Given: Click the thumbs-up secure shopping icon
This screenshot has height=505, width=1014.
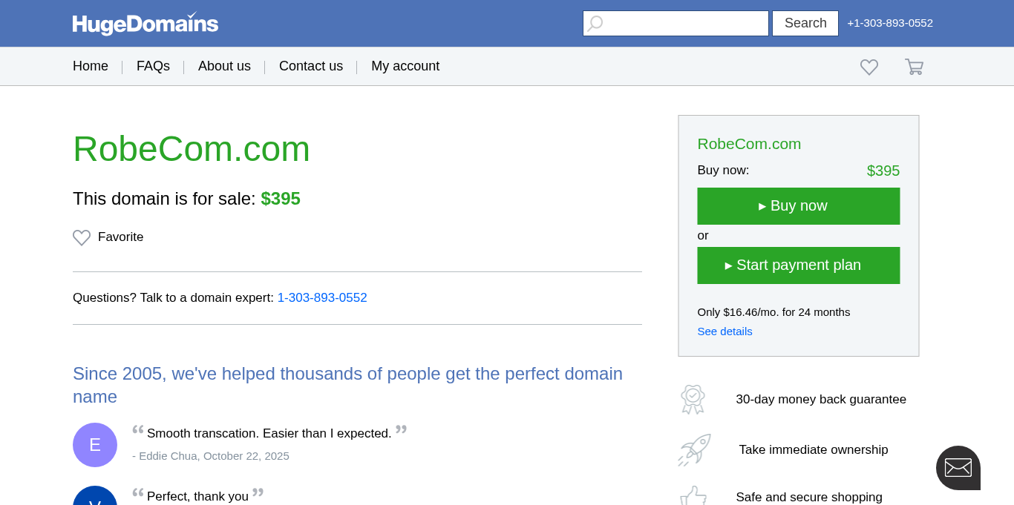Looking at the screenshot, I should tap(693, 496).
